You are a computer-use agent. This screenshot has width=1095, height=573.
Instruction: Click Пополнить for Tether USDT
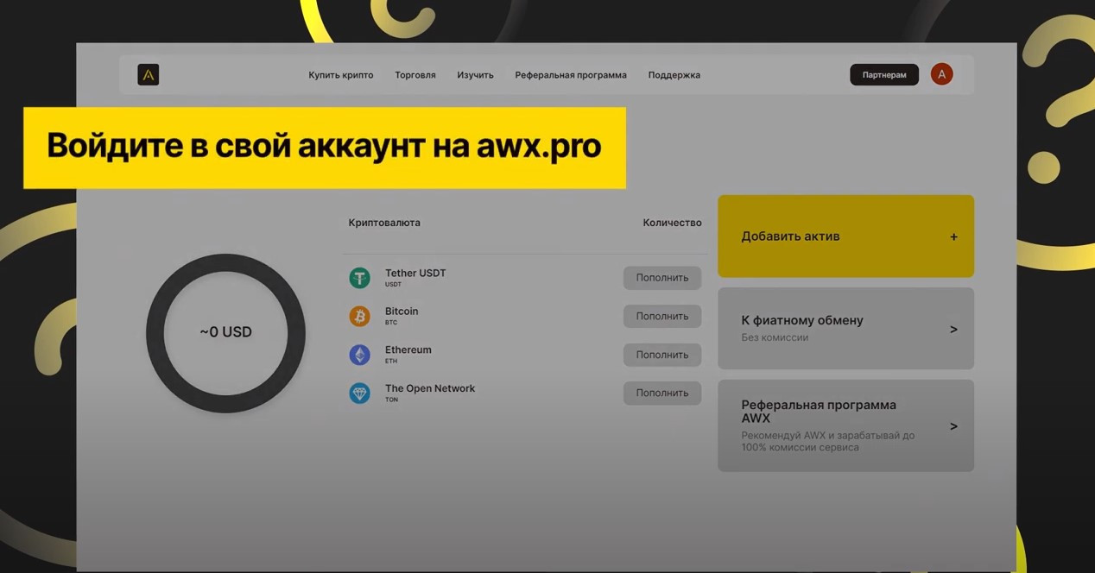coord(662,278)
